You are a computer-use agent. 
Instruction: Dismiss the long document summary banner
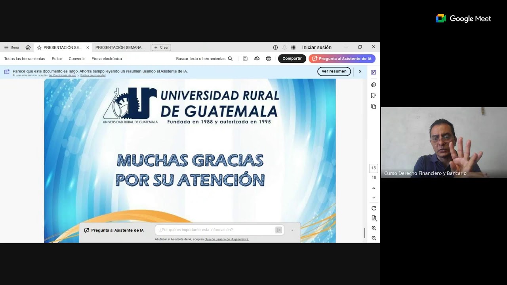pos(360,72)
